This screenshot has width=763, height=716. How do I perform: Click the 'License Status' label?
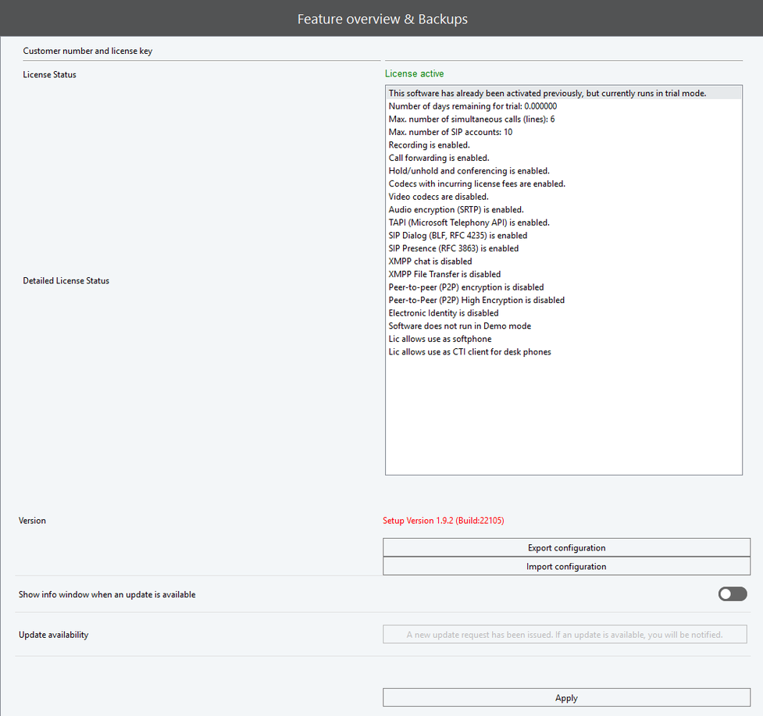tap(50, 74)
